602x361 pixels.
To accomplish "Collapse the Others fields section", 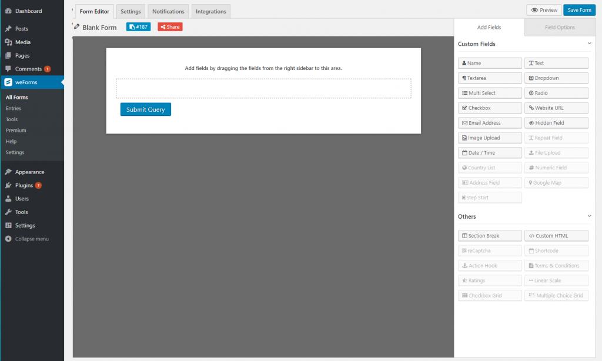I will pos(589,216).
